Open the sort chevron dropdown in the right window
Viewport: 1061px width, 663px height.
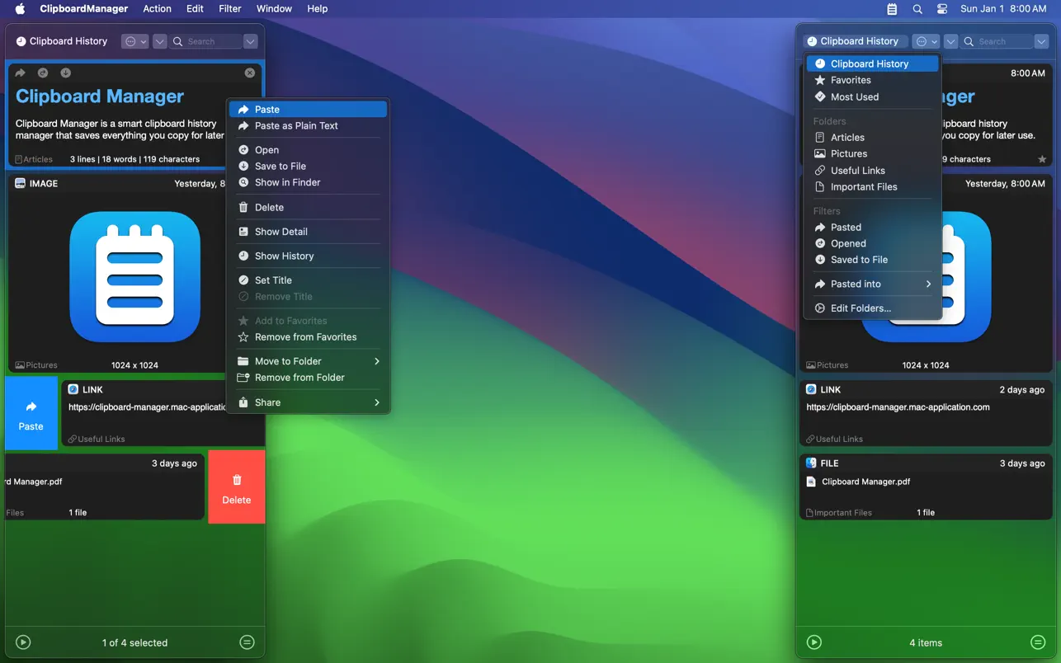tap(951, 41)
